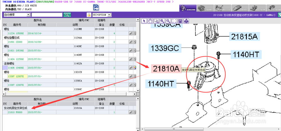This screenshot has width=281, height=131.
Task: Click into the search text field
Action: click(47, 15)
